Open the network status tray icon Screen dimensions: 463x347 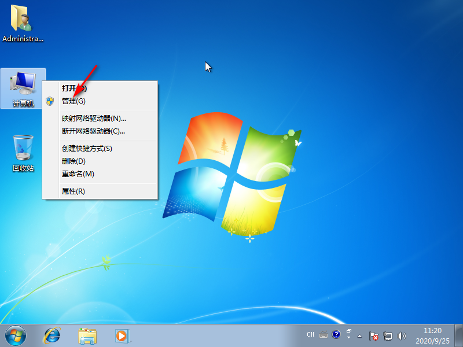(x=388, y=335)
